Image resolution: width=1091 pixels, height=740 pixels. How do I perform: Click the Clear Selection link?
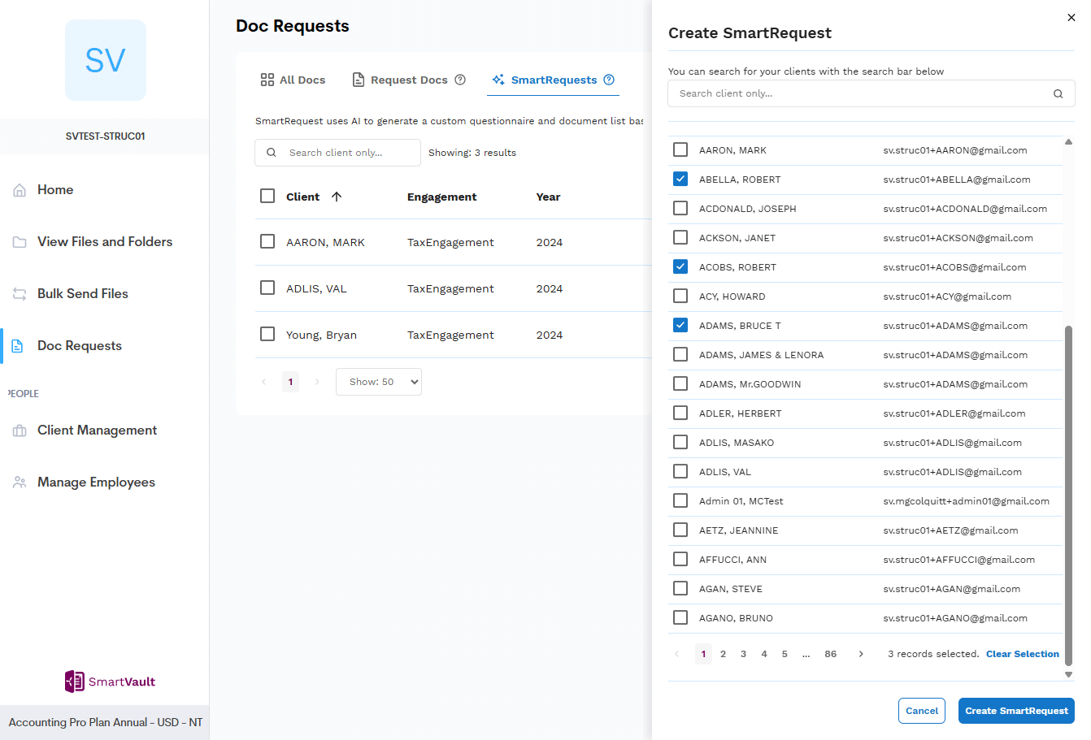coord(1022,654)
